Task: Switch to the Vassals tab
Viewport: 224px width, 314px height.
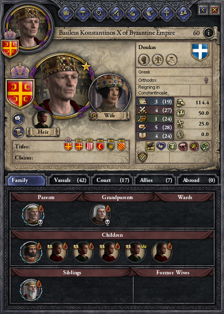Action: (69, 180)
